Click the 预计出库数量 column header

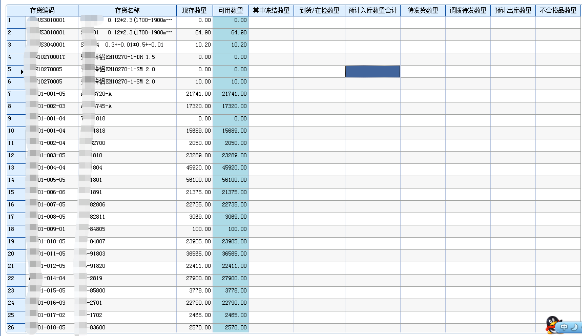[x=513, y=10]
